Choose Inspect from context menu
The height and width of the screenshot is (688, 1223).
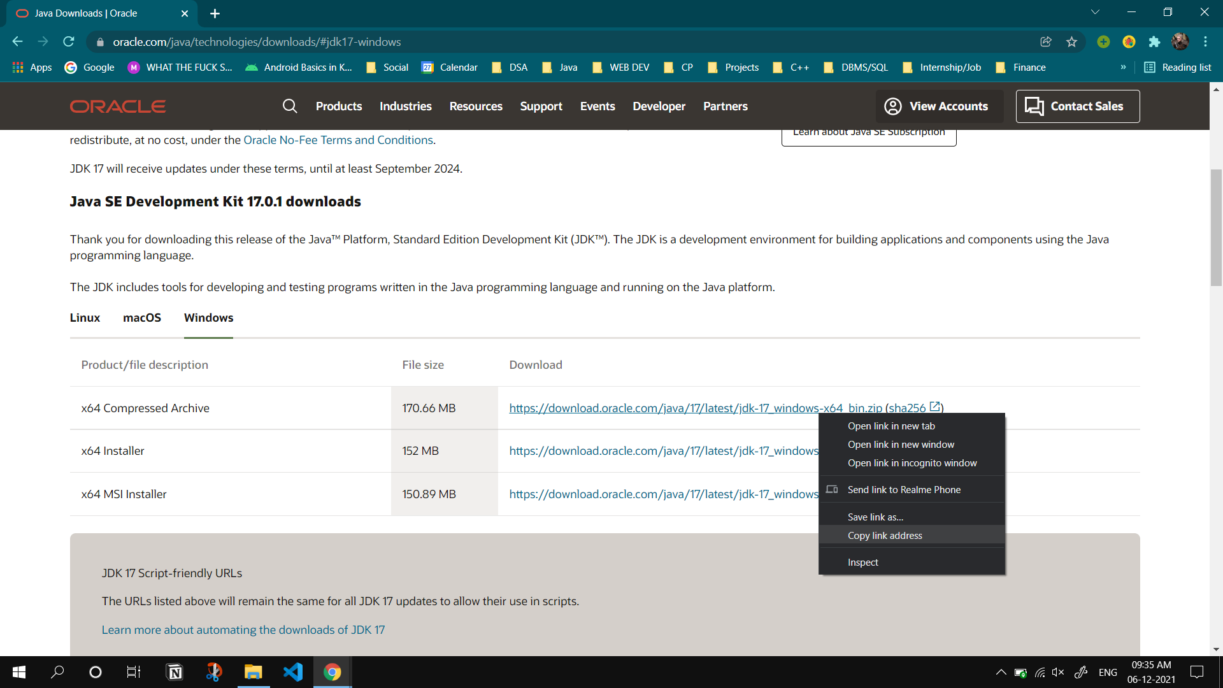(x=912, y=562)
